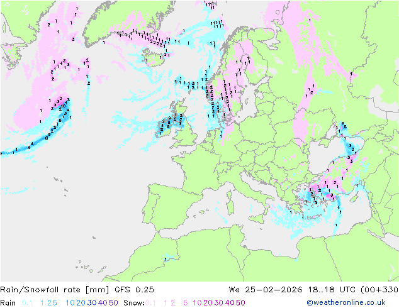The width and height of the screenshot is (399, 308).
Task: Select the Snow legend 10 color value
Action: [197, 303]
